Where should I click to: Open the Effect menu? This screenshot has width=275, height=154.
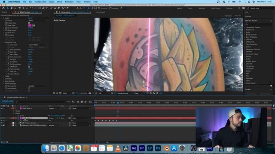click(59, 2)
